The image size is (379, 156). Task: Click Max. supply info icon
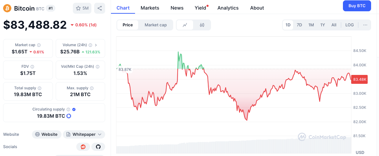pos(92,88)
